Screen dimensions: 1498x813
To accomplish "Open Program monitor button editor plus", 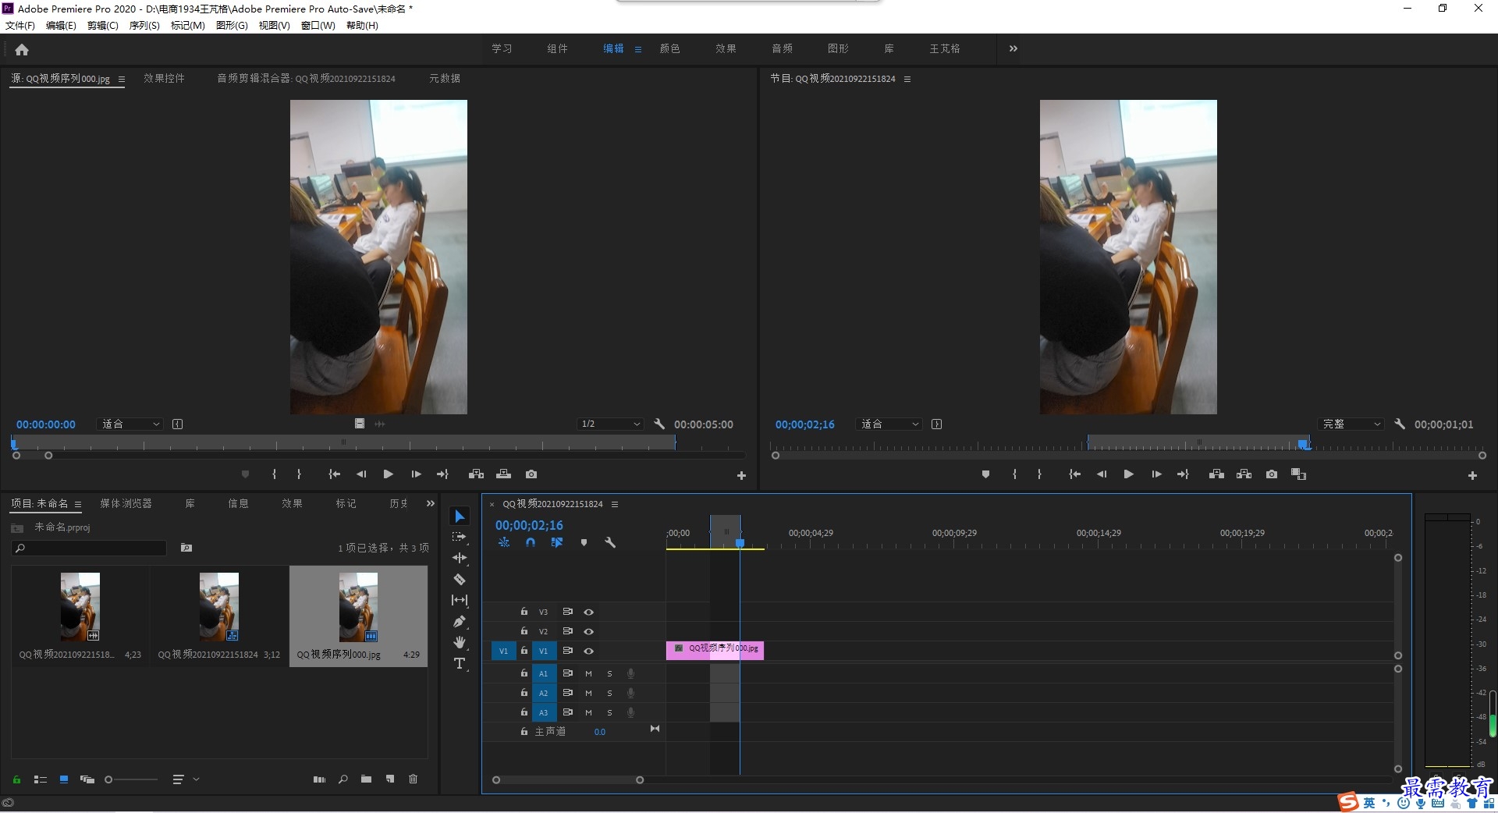I will coord(1472,475).
